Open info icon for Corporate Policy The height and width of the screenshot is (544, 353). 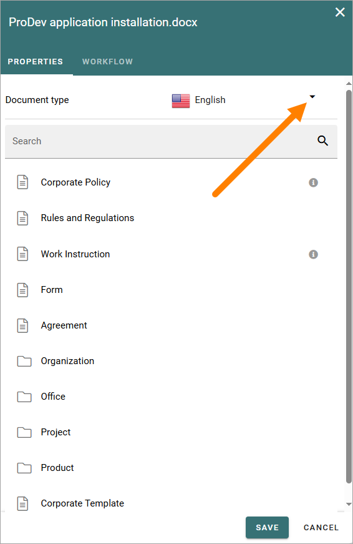pos(313,182)
